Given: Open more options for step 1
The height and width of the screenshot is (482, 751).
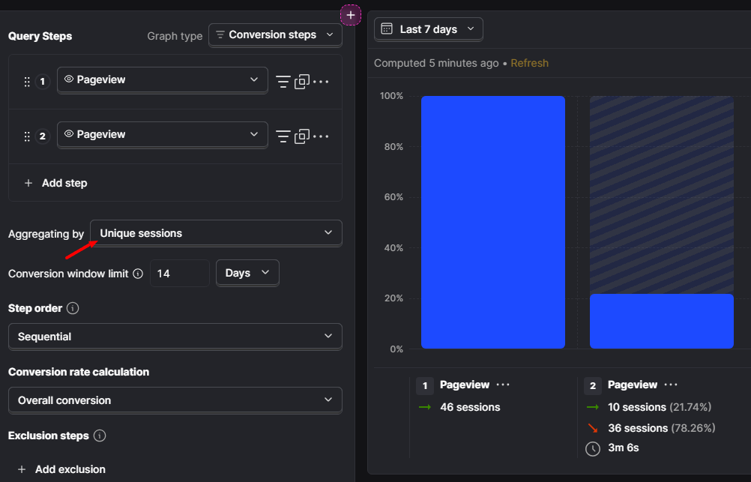Looking at the screenshot, I should [321, 82].
